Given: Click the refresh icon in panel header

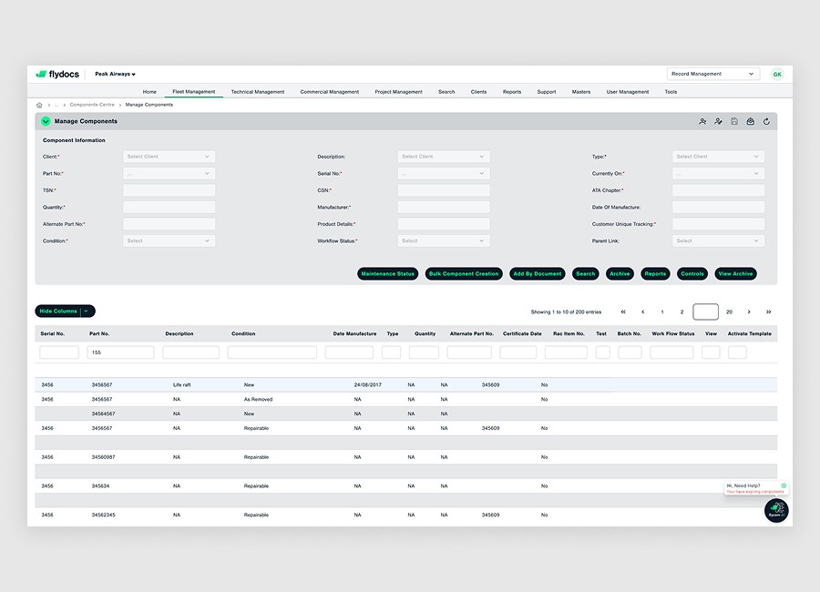Looking at the screenshot, I should (x=766, y=121).
